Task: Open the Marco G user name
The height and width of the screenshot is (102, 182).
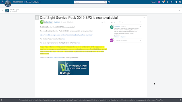Action: [x=154, y=2]
